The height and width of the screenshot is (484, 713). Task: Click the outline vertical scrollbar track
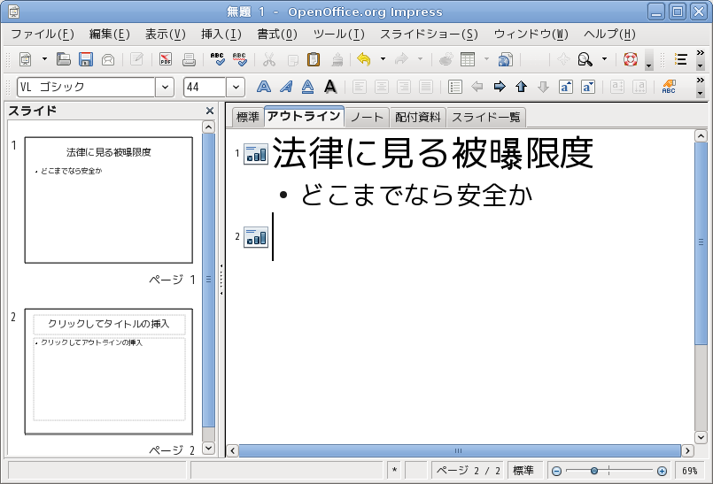[701, 388]
